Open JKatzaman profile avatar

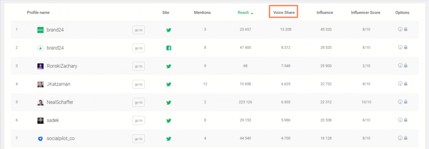[x=41, y=84]
